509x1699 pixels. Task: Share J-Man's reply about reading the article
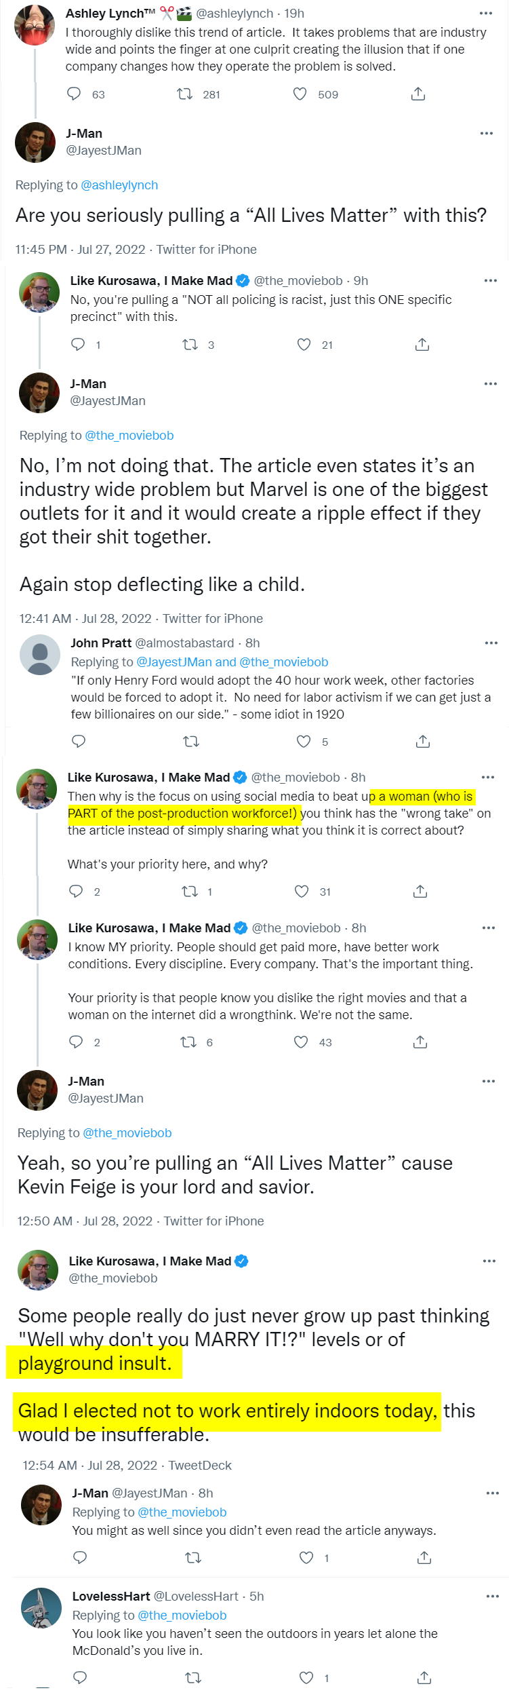tap(424, 1557)
